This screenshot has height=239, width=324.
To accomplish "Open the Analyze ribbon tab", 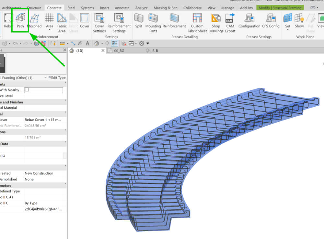I will pyautogui.click(x=142, y=8).
